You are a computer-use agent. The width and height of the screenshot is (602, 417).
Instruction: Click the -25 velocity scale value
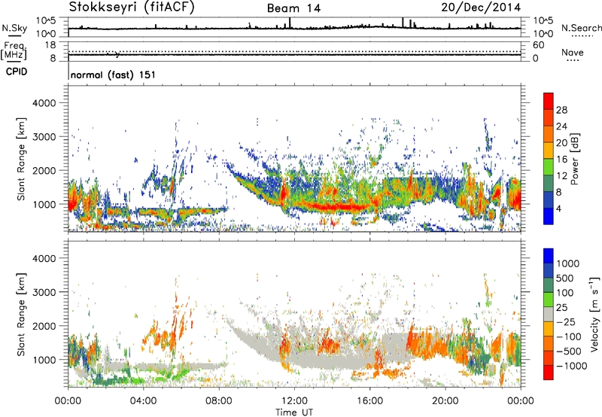(566, 322)
